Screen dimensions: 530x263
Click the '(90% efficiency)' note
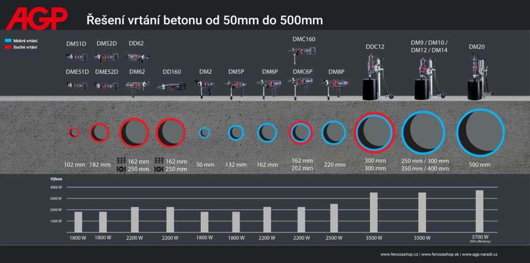[x=480, y=242]
